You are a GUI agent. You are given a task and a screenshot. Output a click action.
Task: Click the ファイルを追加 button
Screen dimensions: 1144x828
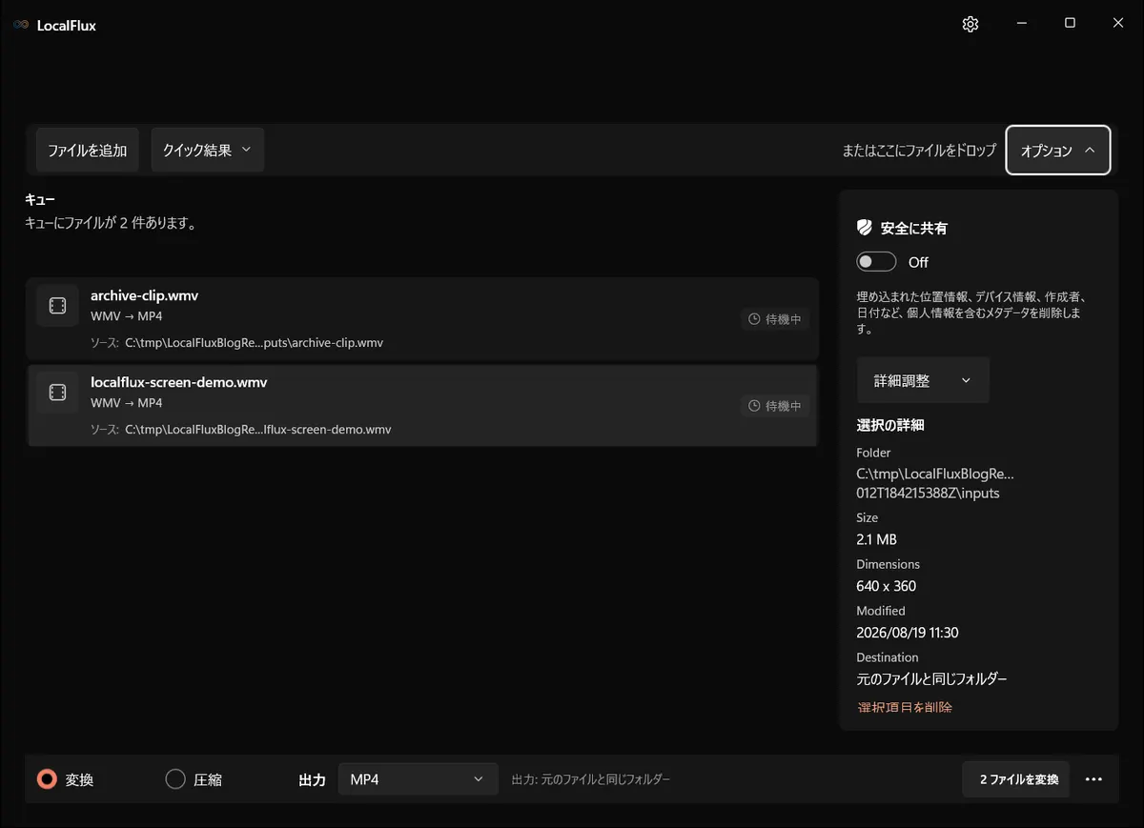pyautogui.click(x=88, y=151)
